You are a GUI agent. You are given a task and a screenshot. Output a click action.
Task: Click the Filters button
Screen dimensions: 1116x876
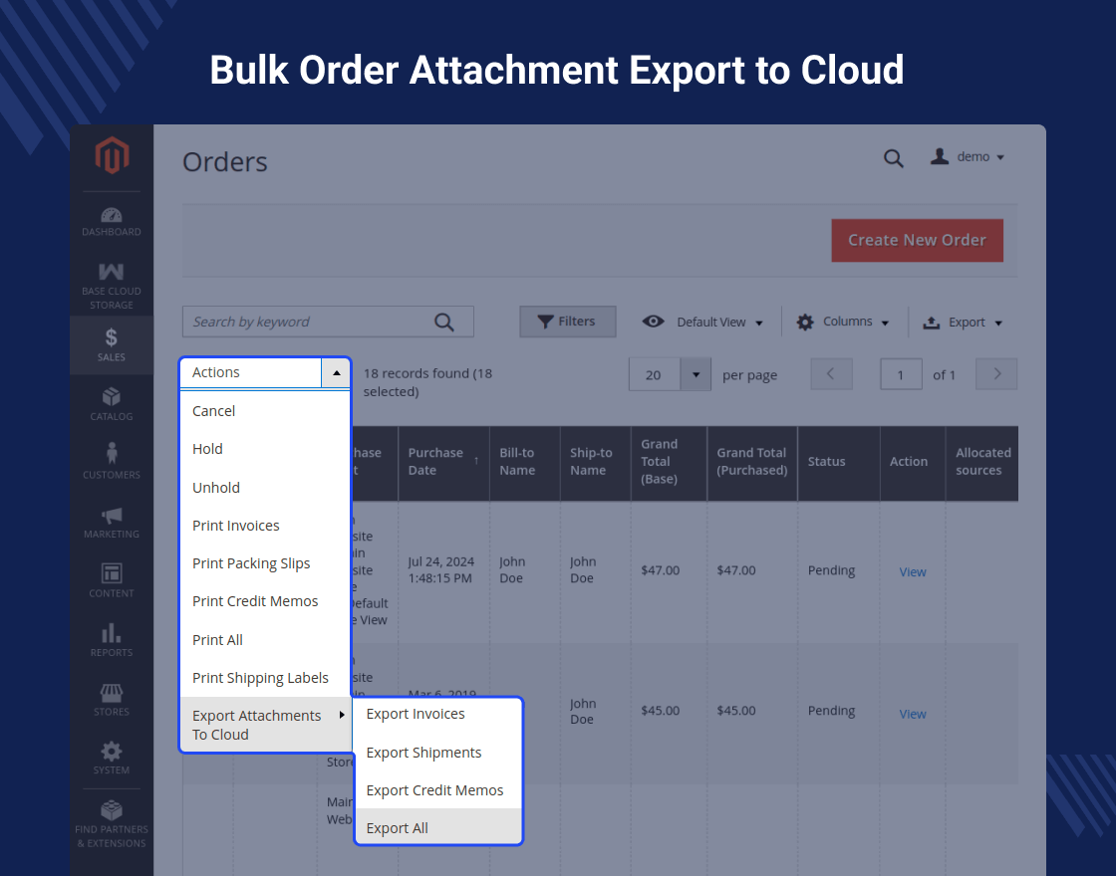pos(567,322)
